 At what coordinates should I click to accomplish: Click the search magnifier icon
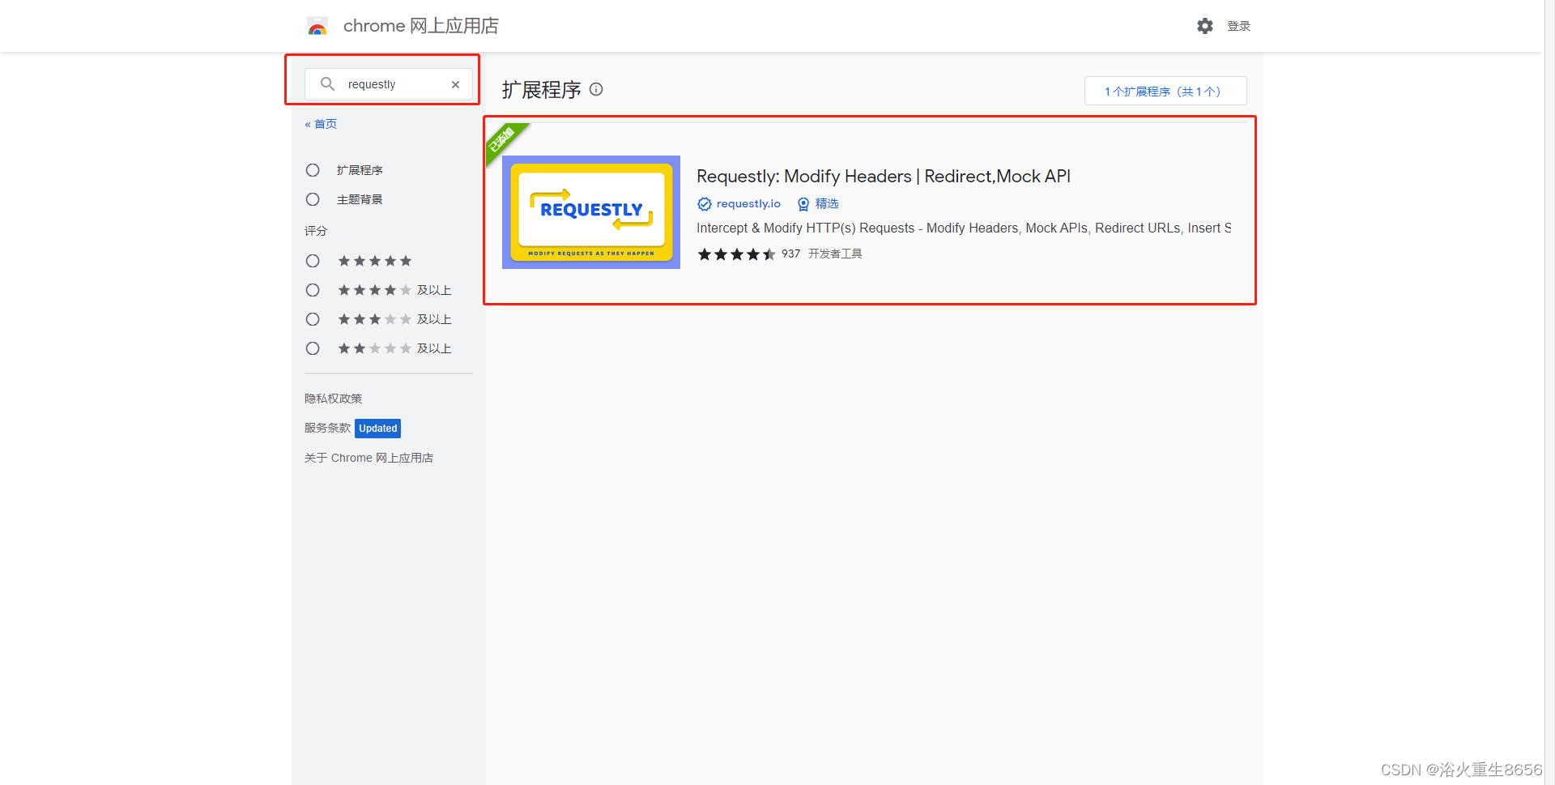coord(327,84)
